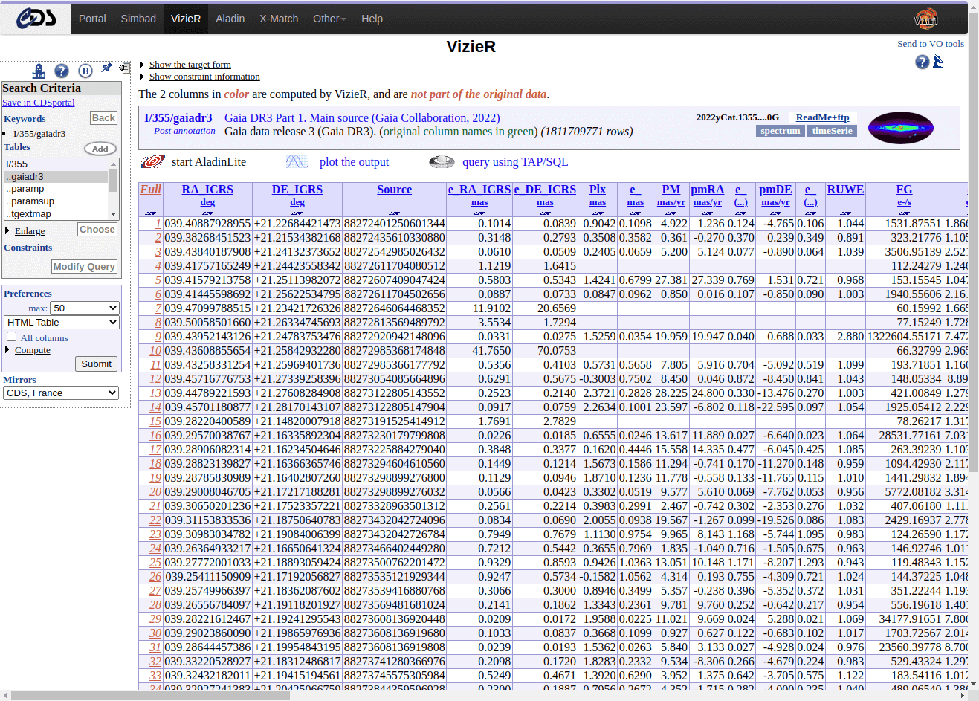Click the pushpin icon above Search Criteria
This screenshot has height=701, width=979.
[107, 68]
